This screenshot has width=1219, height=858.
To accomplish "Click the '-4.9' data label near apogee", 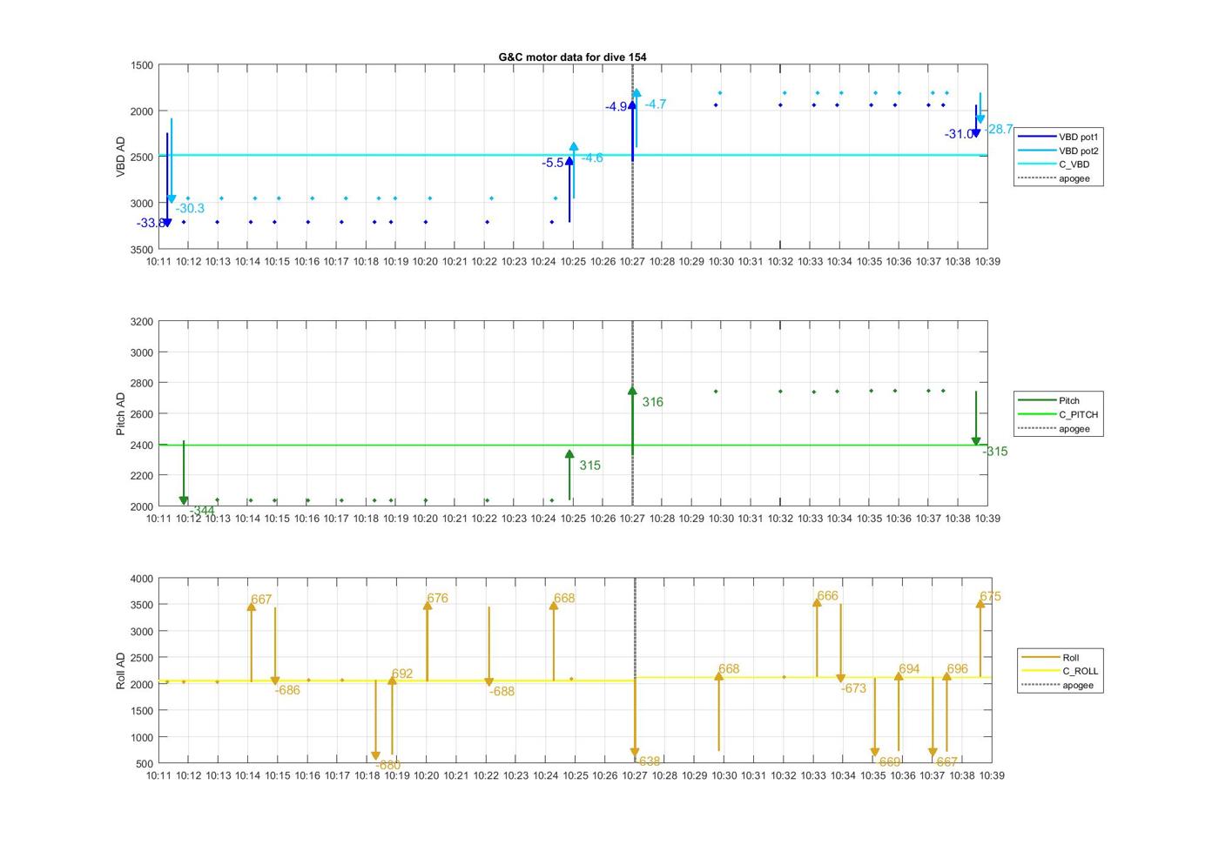I will pos(616,106).
